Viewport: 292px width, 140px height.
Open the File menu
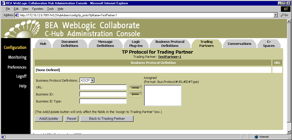(x=8, y=9)
